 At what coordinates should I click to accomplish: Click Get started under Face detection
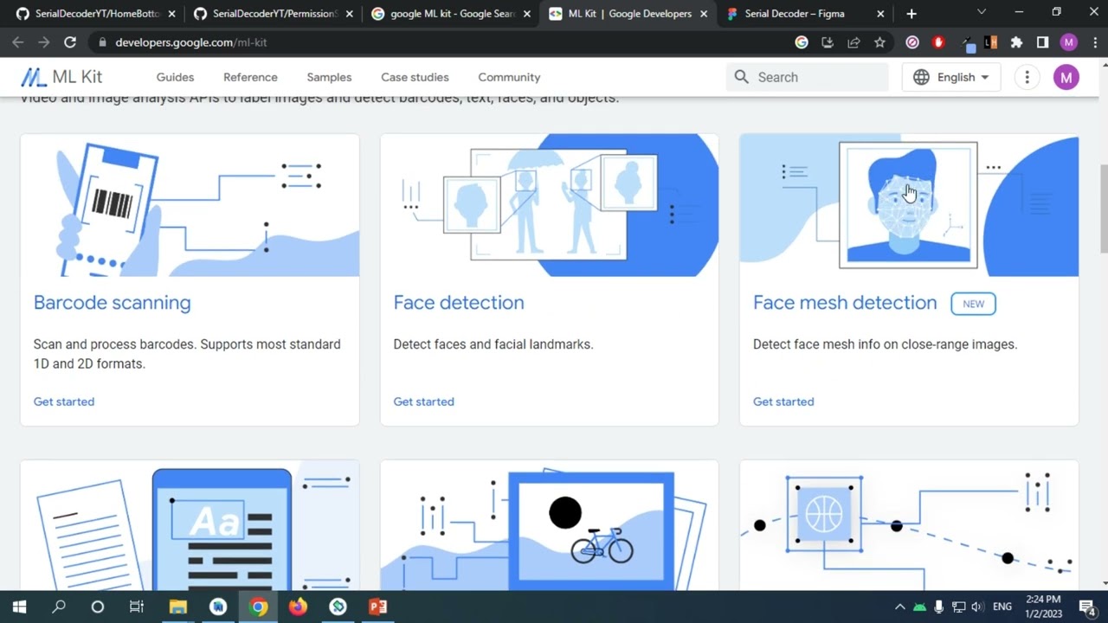click(x=423, y=401)
